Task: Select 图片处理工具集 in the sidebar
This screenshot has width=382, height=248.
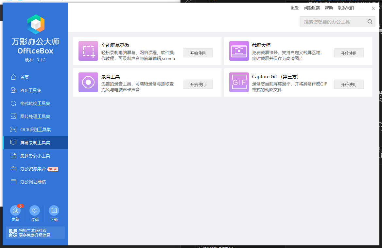Action: (35, 116)
